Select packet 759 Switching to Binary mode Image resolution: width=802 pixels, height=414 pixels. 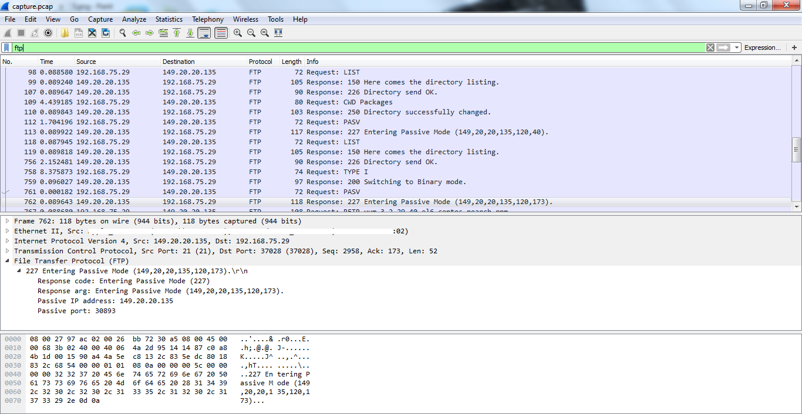point(396,182)
